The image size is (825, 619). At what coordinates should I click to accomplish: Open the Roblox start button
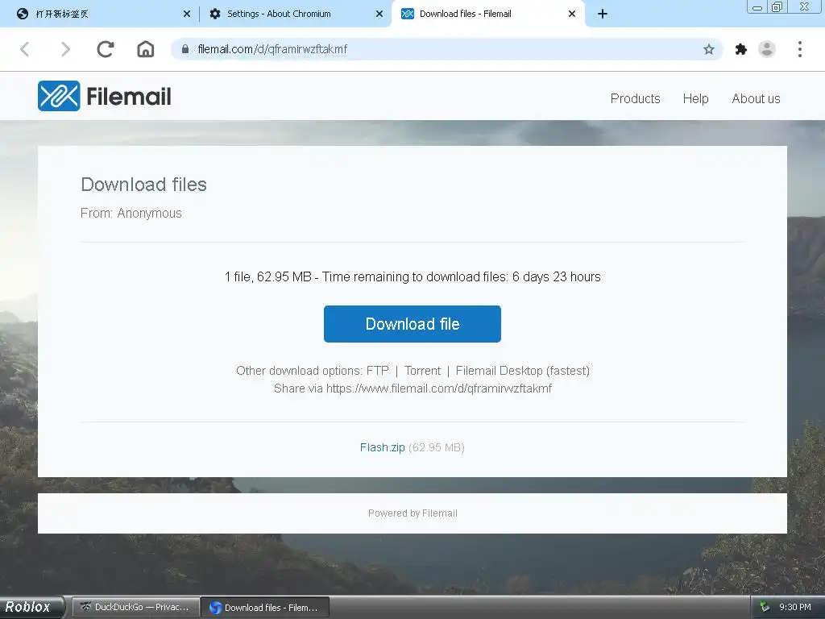[31, 607]
